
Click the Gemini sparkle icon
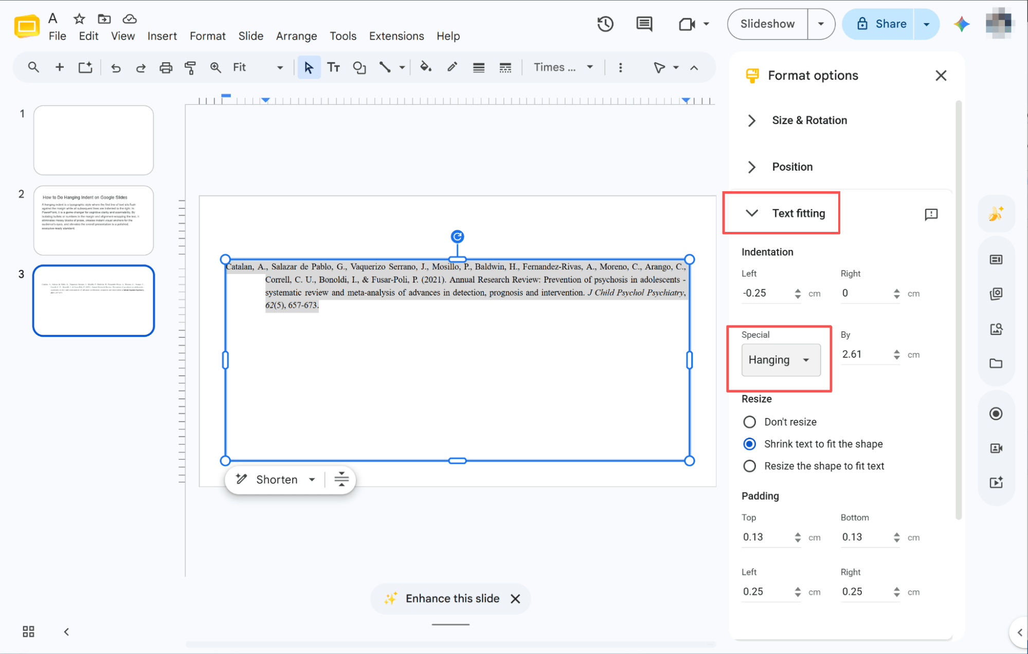961,24
